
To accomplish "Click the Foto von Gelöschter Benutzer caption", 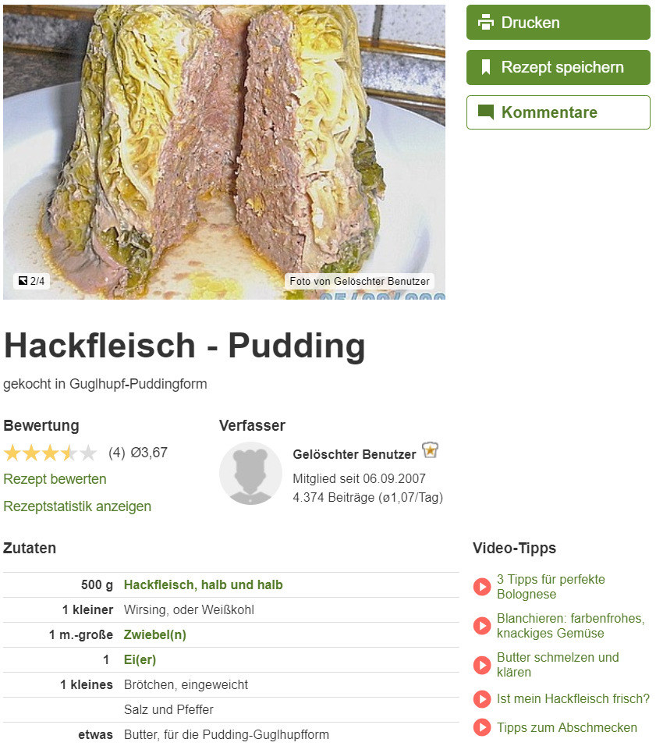I will click(360, 281).
